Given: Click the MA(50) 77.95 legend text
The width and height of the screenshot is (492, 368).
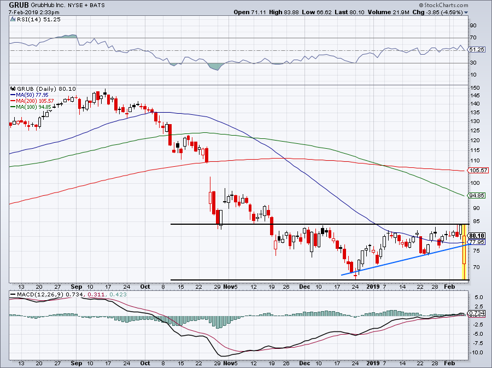Looking at the screenshot, I should point(32,95).
